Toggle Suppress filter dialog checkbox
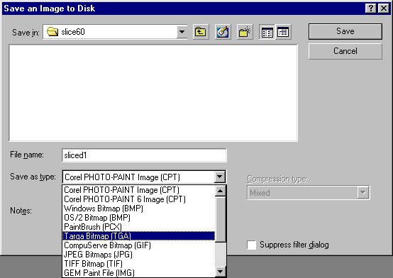 pos(251,245)
